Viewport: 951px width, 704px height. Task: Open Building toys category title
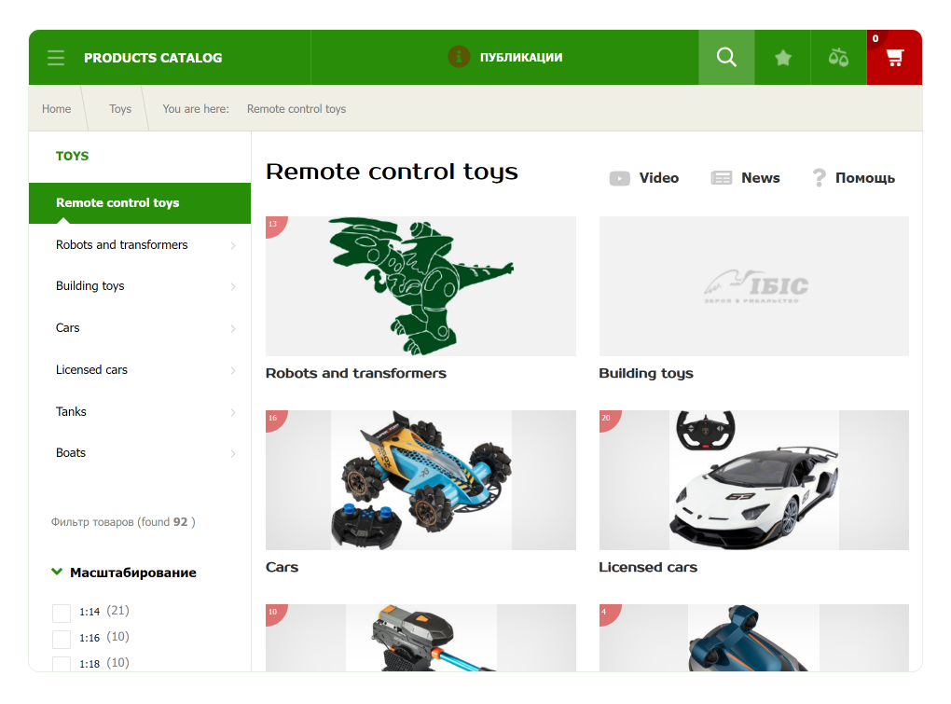646,374
